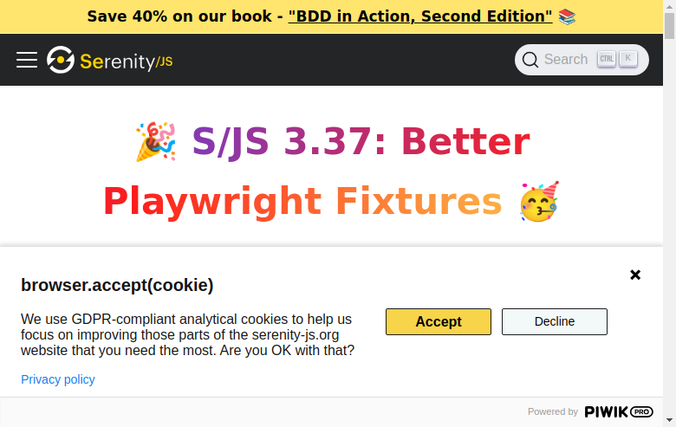
Task: Click the K key badge in search
Action: (627, 59)
